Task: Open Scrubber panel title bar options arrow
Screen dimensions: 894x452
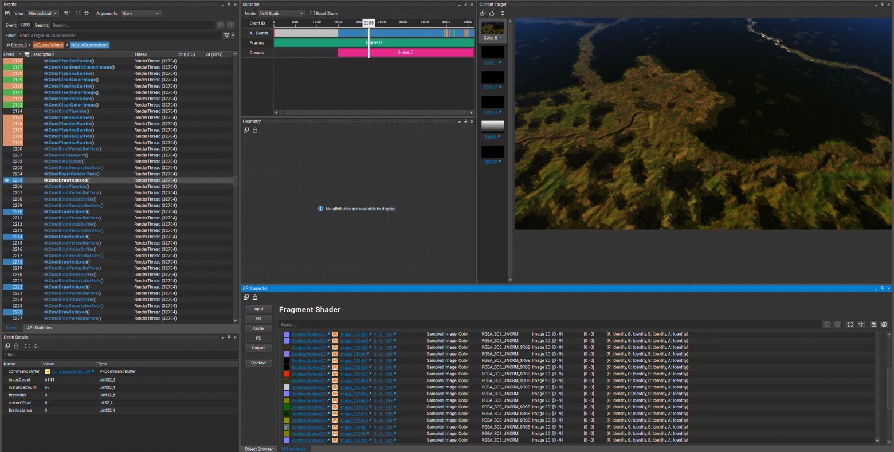Action: (x=460, y=5)
